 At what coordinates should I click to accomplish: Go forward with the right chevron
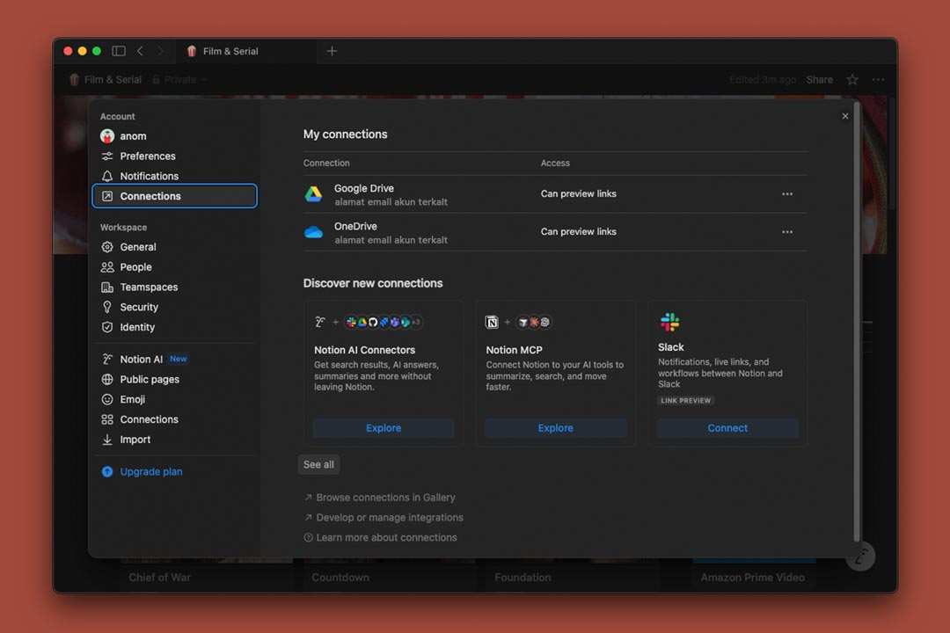click(x=160, y=51)
